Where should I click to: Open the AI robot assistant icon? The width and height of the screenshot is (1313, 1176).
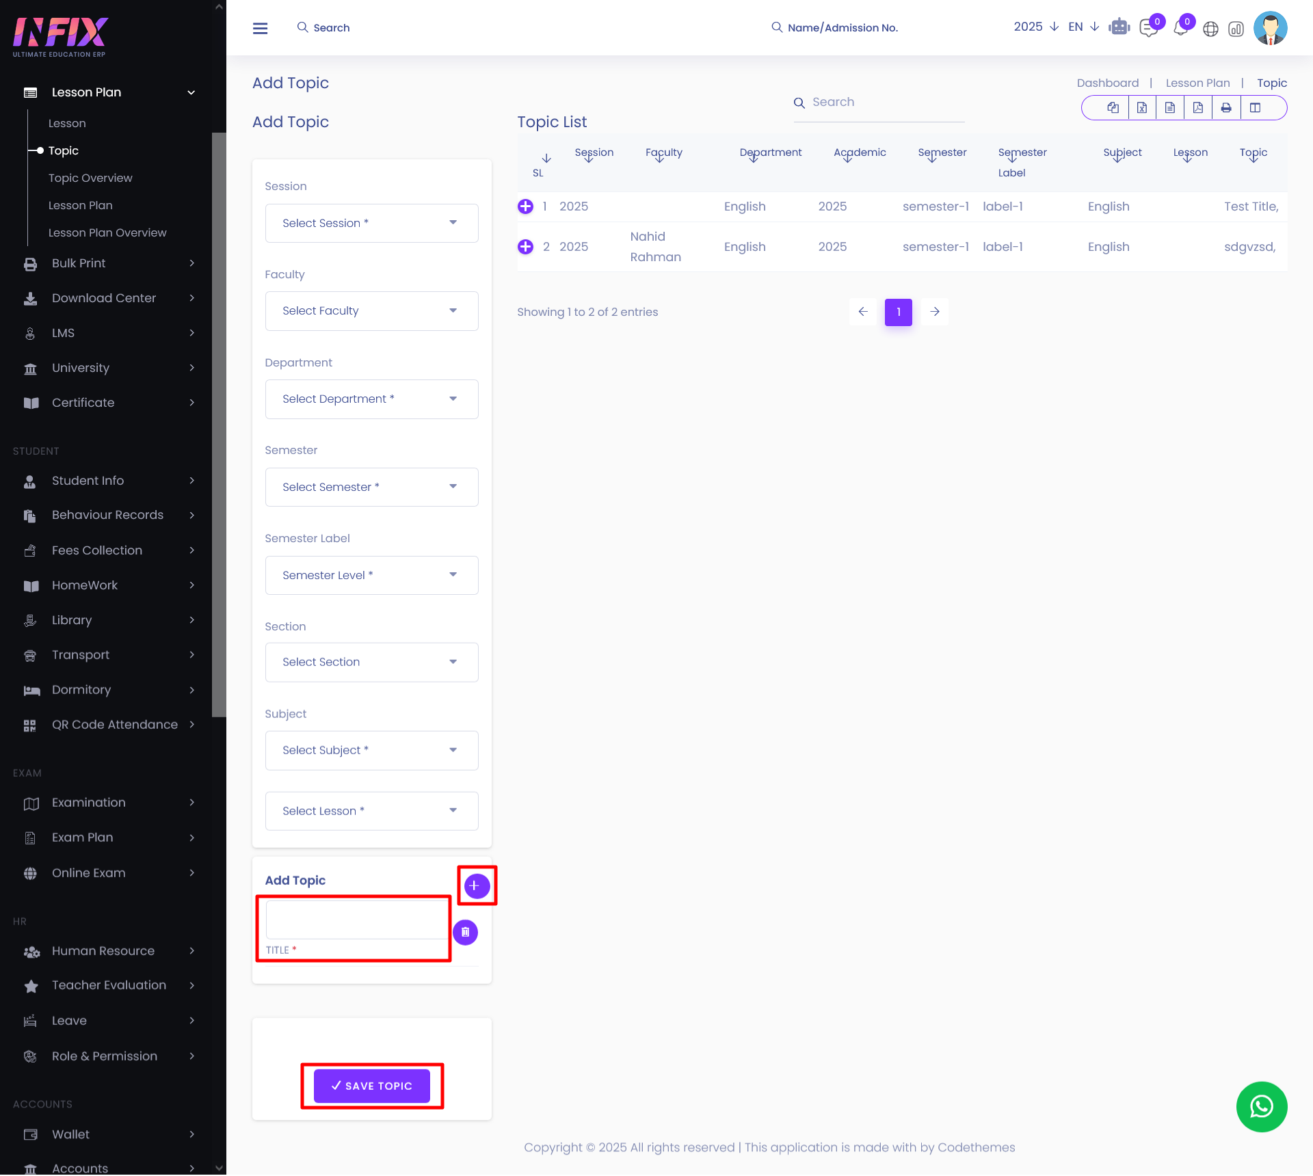pos(1119,27)
